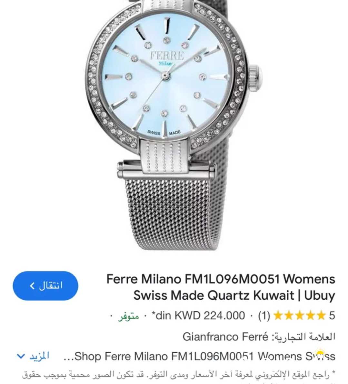
Task: Click the Shop Ferre Milano description snippet
Action: pos(199,356)
